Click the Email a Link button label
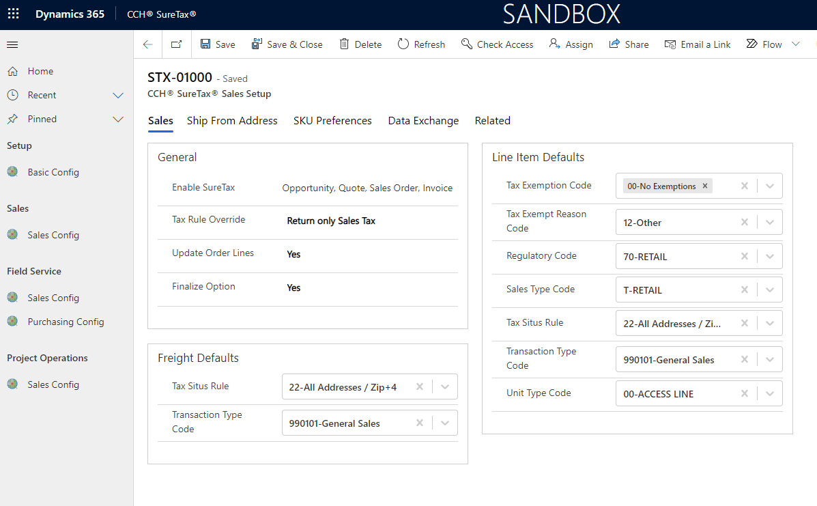The width and height of the screenshot is (817, 506). coord(706,45)
